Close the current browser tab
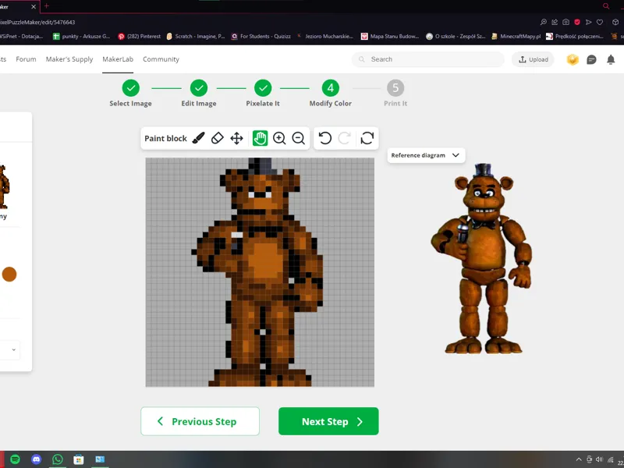Screen dimensions: 624x468 tap(34, 6)
